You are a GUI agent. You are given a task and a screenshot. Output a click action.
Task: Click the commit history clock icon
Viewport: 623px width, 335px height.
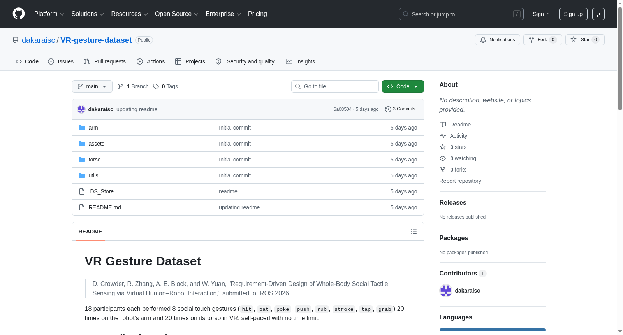coord(388,109)
